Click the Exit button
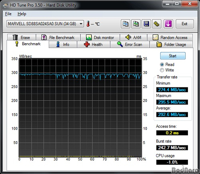The width and height of the screenshot is (200, 174). pos(185,24)
